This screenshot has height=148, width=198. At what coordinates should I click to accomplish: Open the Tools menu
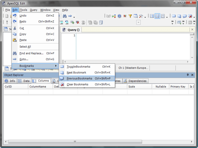point(23,10)
